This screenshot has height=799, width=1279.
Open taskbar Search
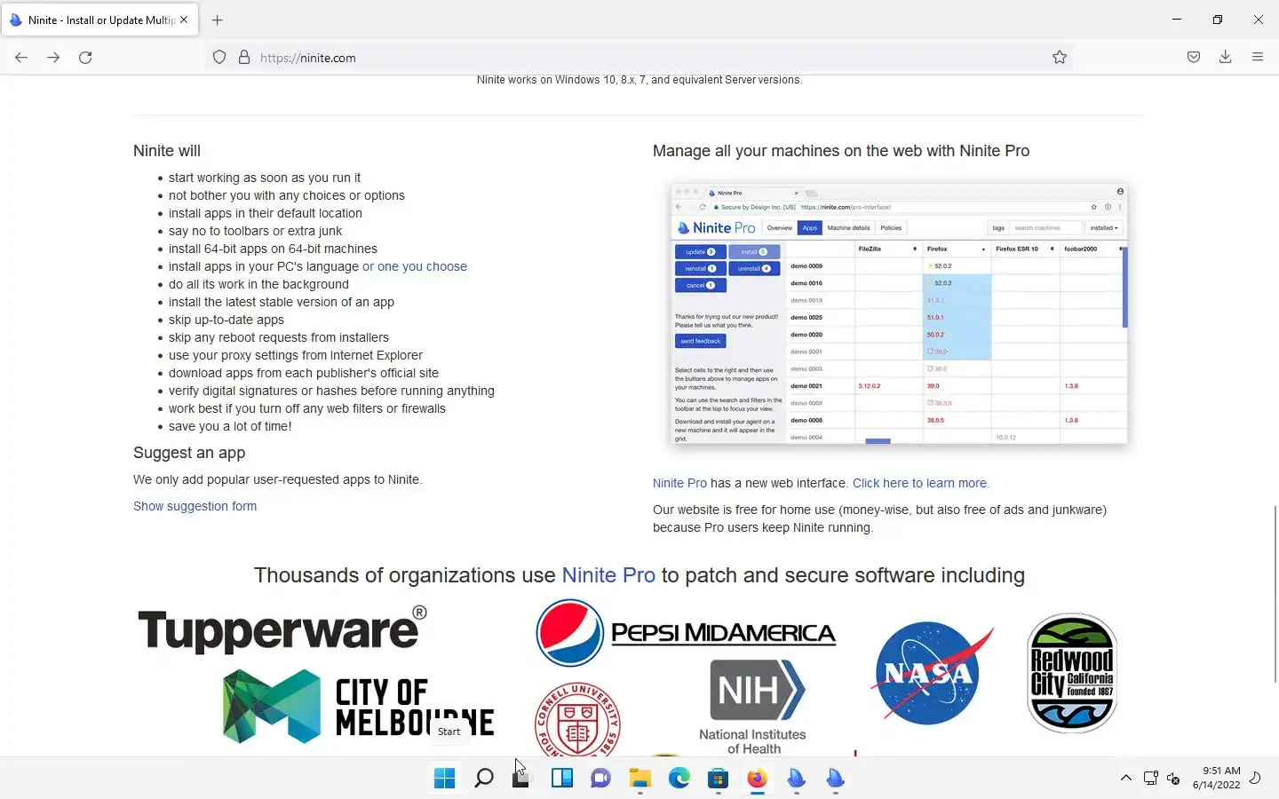(484, 779)
